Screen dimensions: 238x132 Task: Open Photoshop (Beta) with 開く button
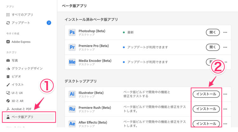pyautogui.click(x=213, y=32)
